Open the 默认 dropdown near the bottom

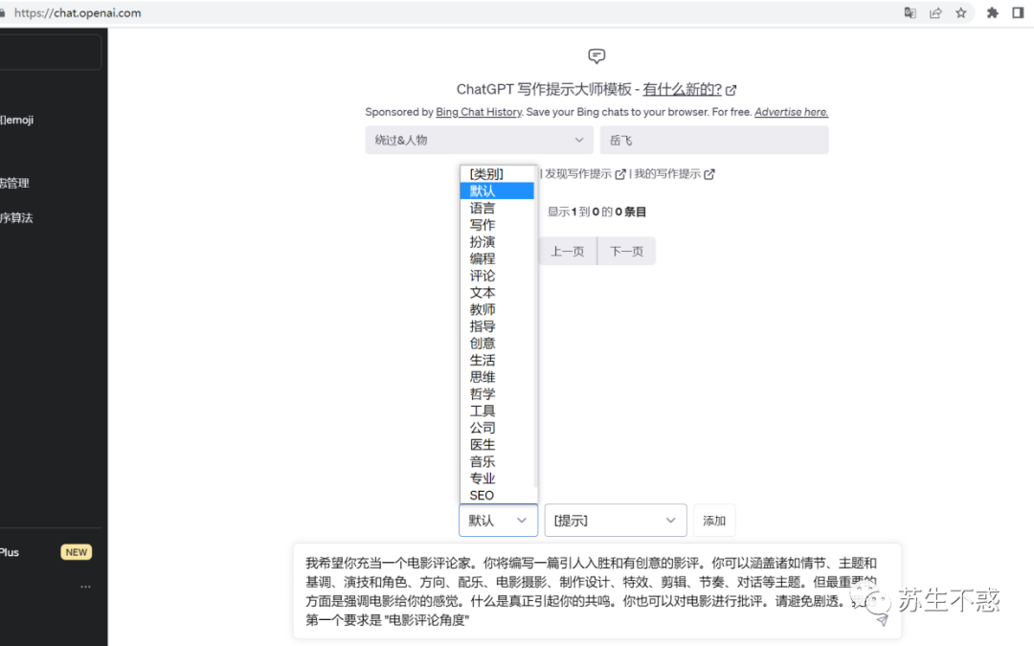click(498, 520)
